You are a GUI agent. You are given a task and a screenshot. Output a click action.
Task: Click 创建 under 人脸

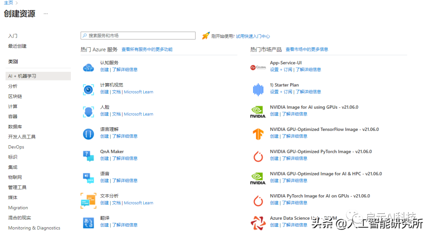click(x=104, y=114)
